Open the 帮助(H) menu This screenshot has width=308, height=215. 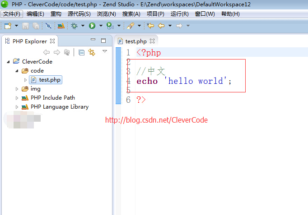coord(230,14)
